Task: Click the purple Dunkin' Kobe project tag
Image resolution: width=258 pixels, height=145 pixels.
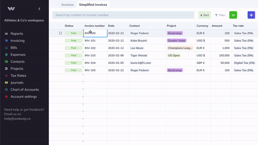Action: point(177,41)
